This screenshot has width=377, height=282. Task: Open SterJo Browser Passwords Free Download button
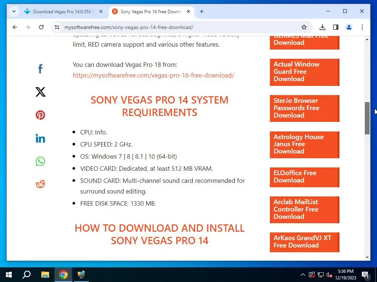point(304,108)
